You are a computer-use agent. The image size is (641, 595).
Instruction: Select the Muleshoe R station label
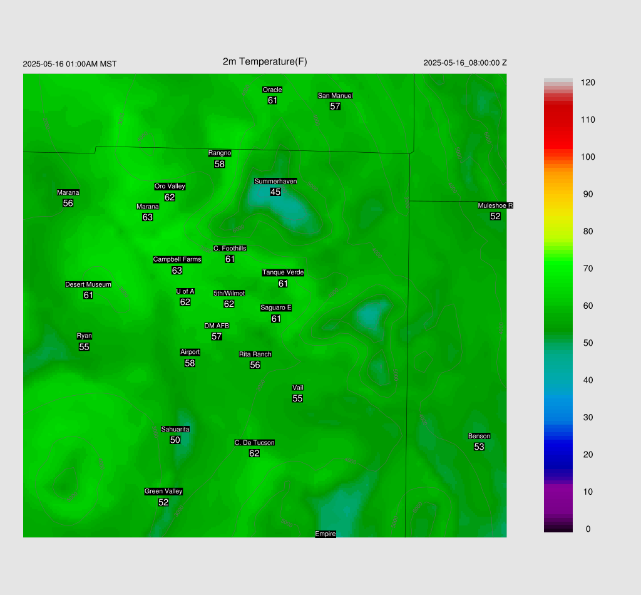click(x=496, y=205)
